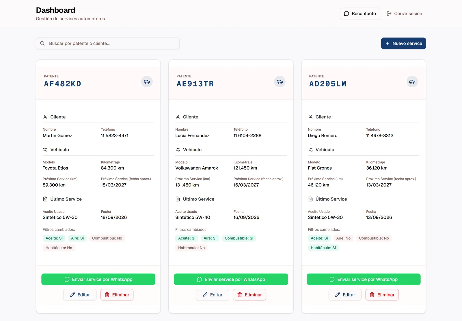Open the Recontacto button
462x321 pixels.
tap(360, 14)
